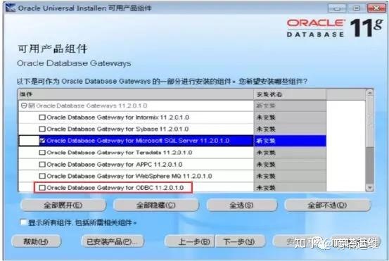
Task: Click 未安装 status in WebSphere MQ row
Action: [x=266, y=176]
